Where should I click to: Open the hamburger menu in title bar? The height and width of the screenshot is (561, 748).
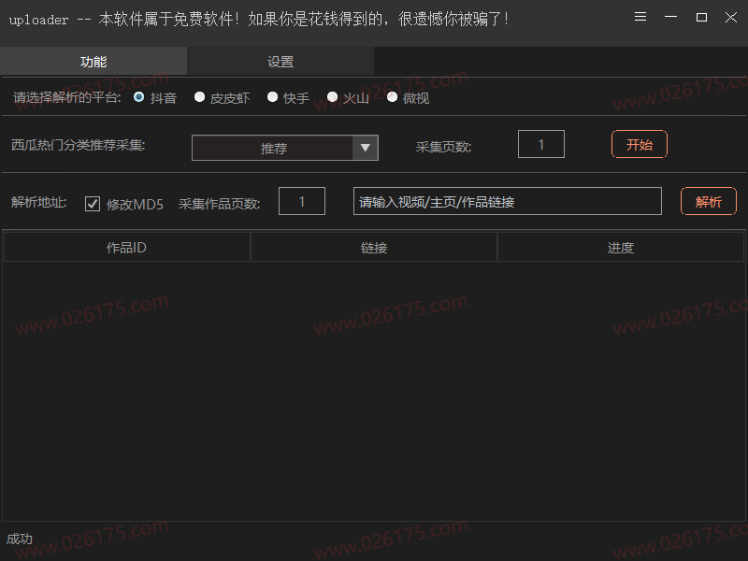point(640,17)
